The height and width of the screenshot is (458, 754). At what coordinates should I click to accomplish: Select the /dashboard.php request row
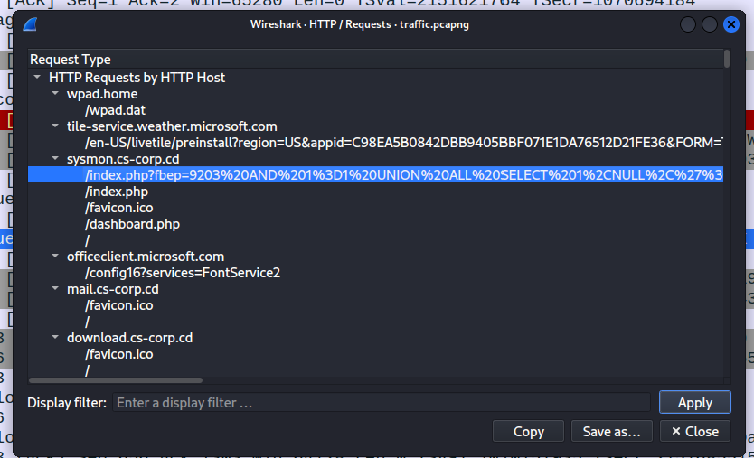(375, 224)
